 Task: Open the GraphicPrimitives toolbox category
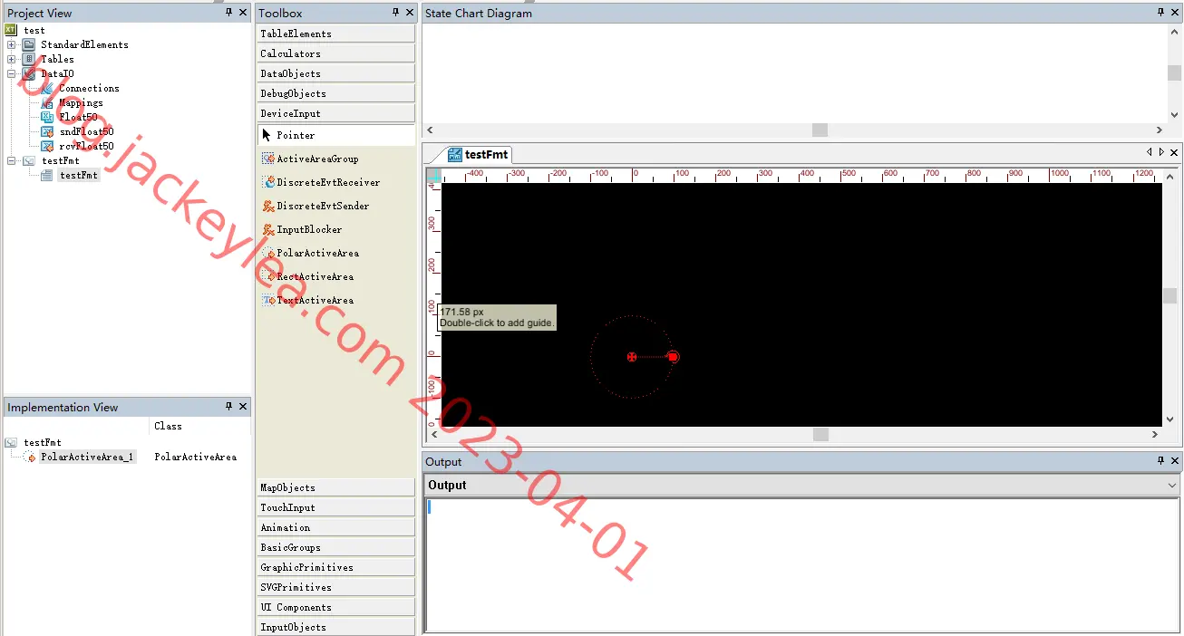coord(335,567)
